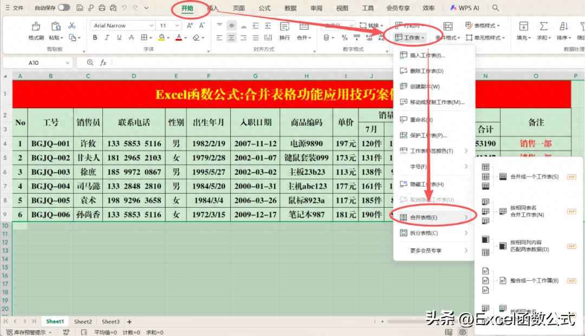
Task: Select the 格式刷 format painter tool
Action: (36, 30)
